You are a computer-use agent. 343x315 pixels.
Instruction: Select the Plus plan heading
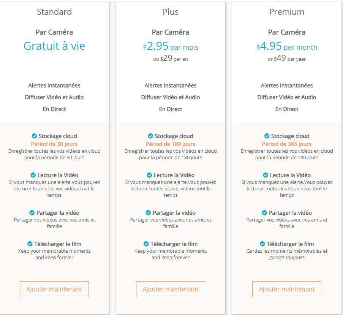click(171, 12)
